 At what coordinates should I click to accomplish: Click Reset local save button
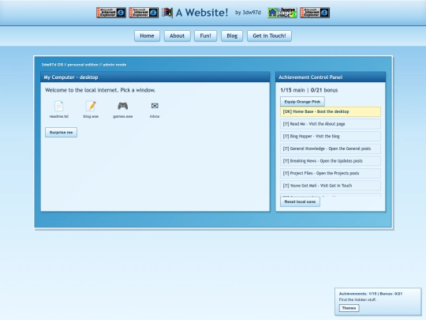tap(300, 201)
